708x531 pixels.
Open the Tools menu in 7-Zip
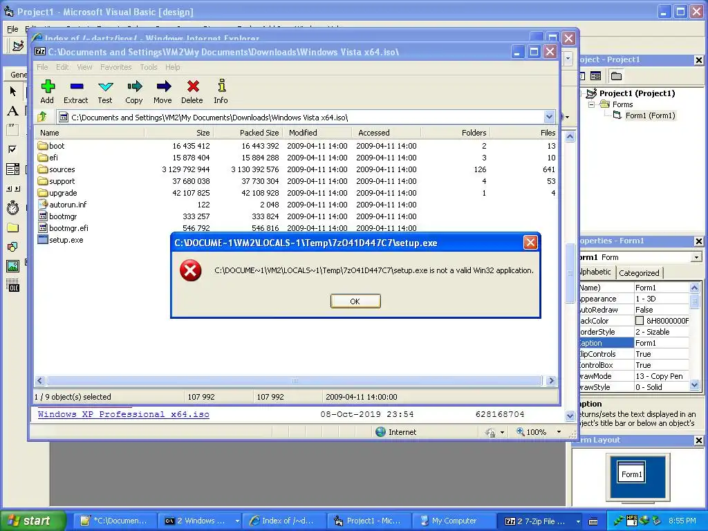149,67
